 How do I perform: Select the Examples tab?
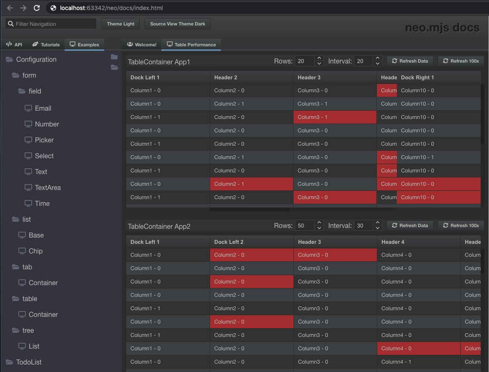click(x=84, y=44)
